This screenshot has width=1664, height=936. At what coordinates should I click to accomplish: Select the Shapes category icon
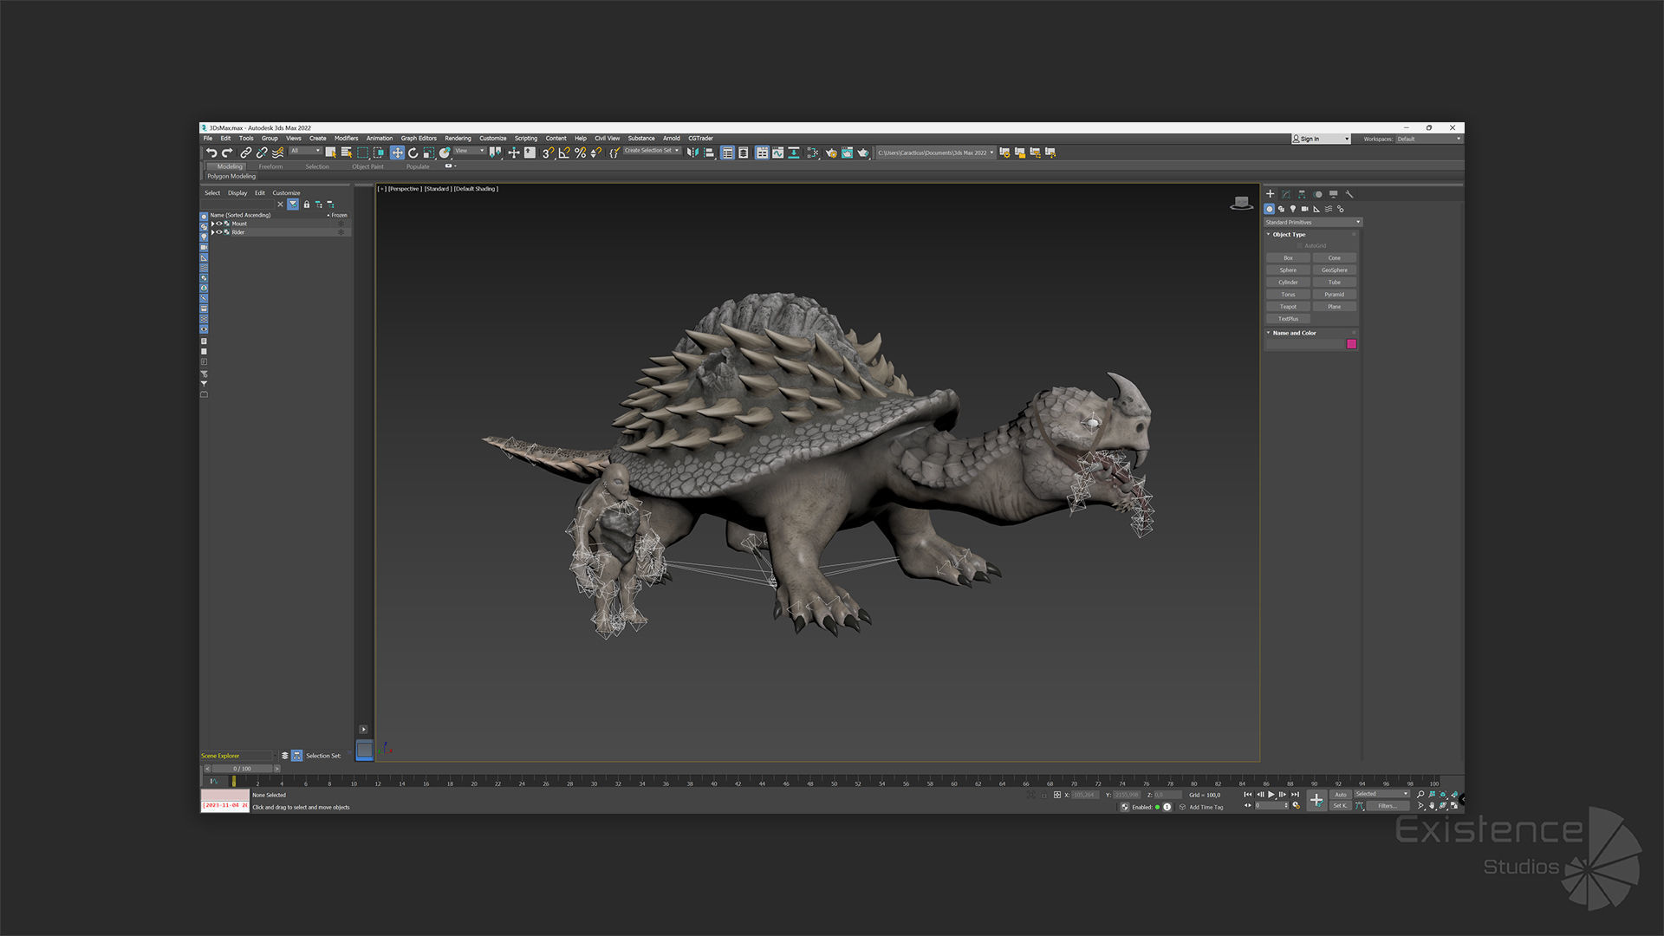coord(1281,209)
